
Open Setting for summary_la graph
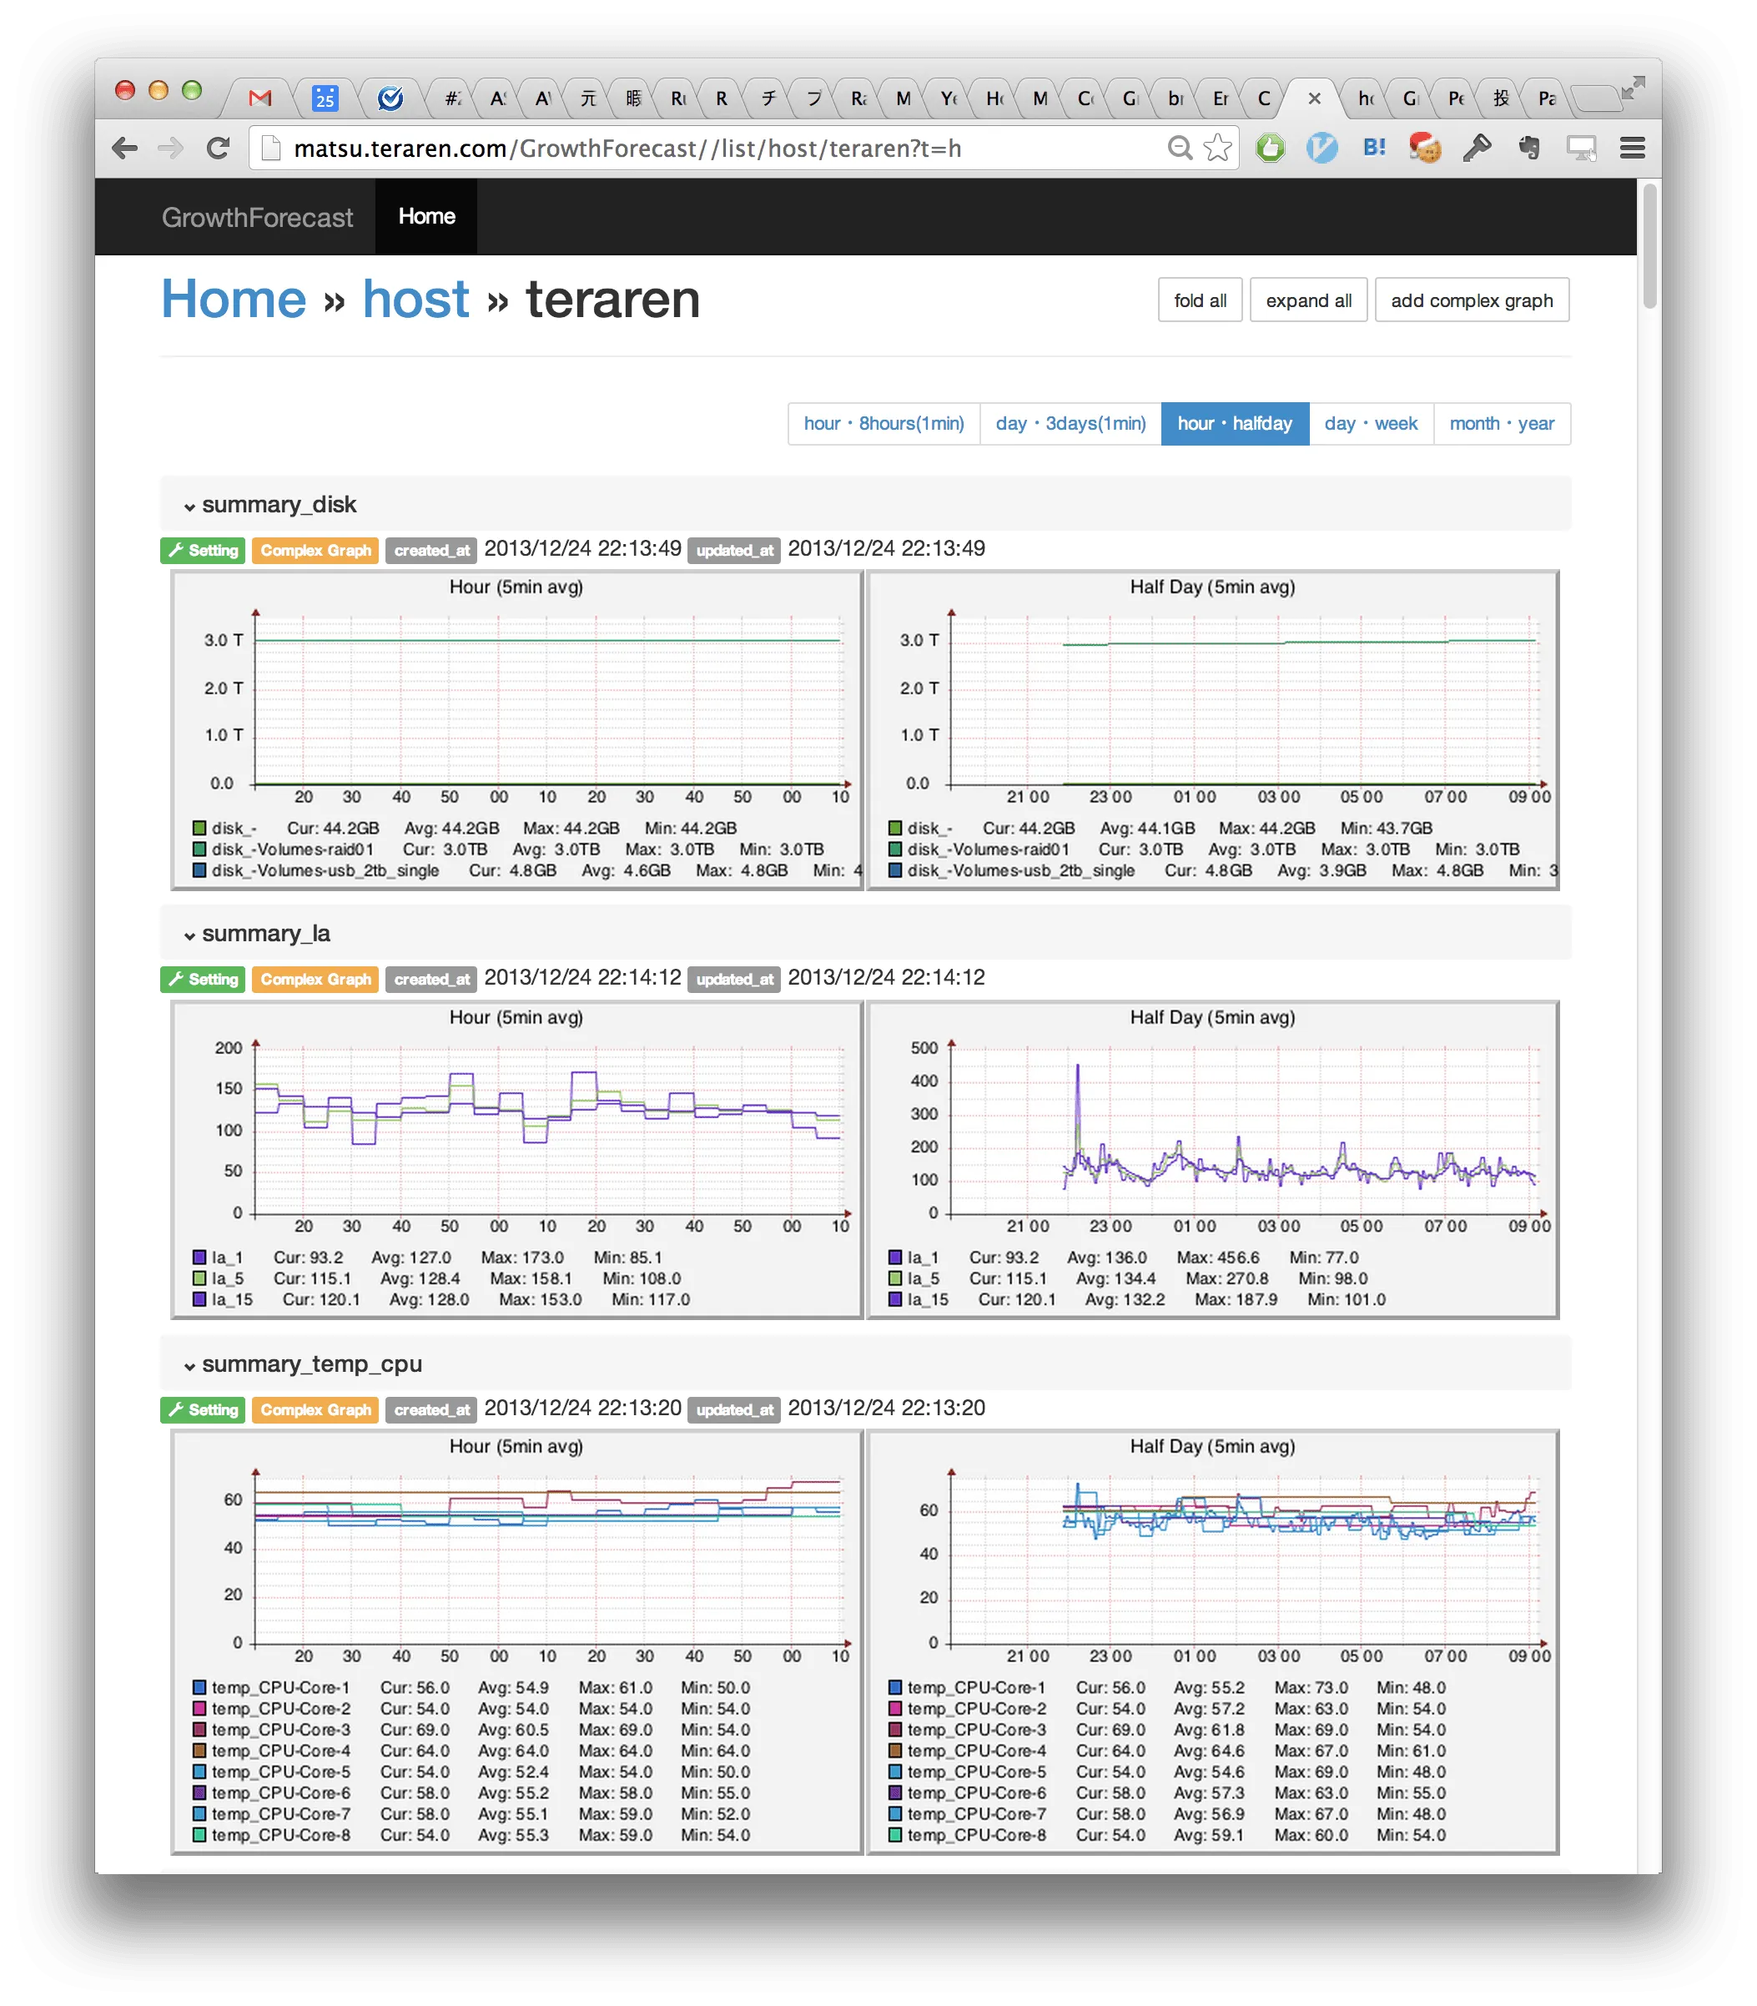coord(203,980)
